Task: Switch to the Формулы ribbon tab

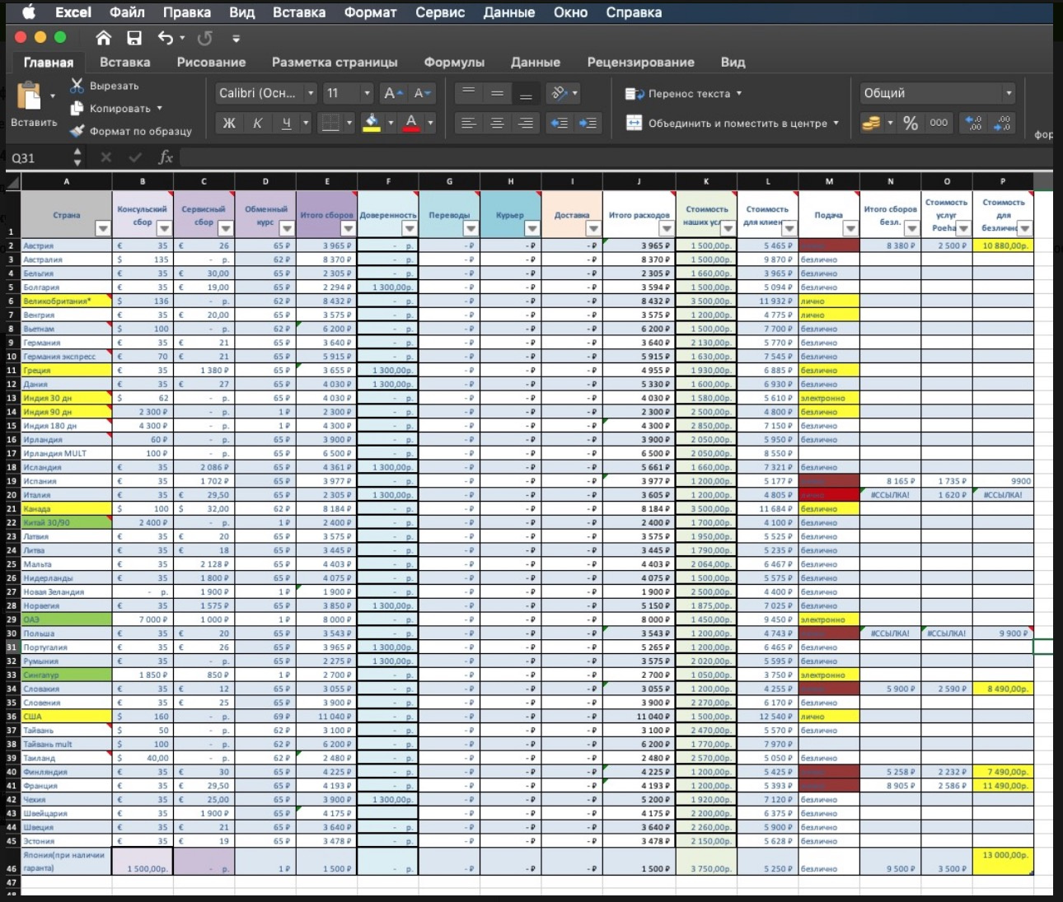Action: (x=454, y=62)
